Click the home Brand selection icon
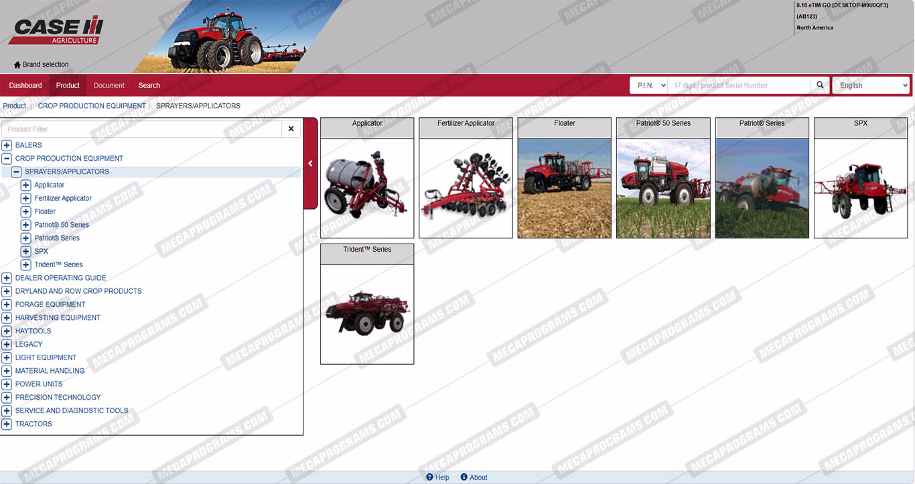 tap(17, 65)
